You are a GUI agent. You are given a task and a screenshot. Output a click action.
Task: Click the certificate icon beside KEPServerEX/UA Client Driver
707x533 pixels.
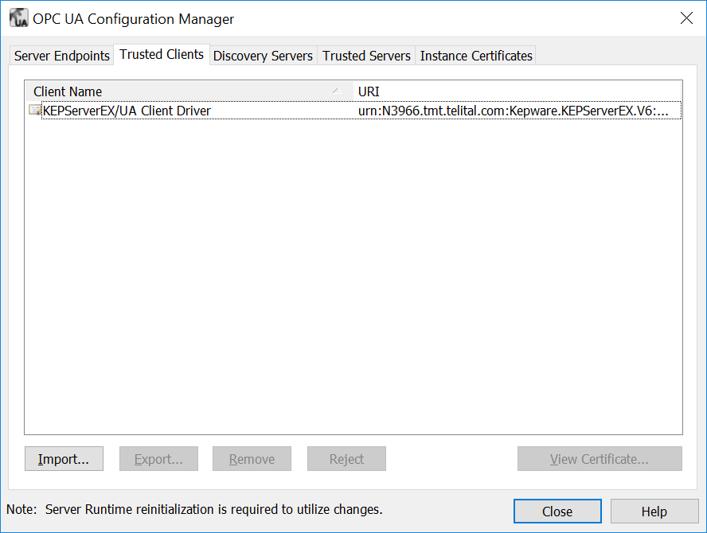(34, 111)
